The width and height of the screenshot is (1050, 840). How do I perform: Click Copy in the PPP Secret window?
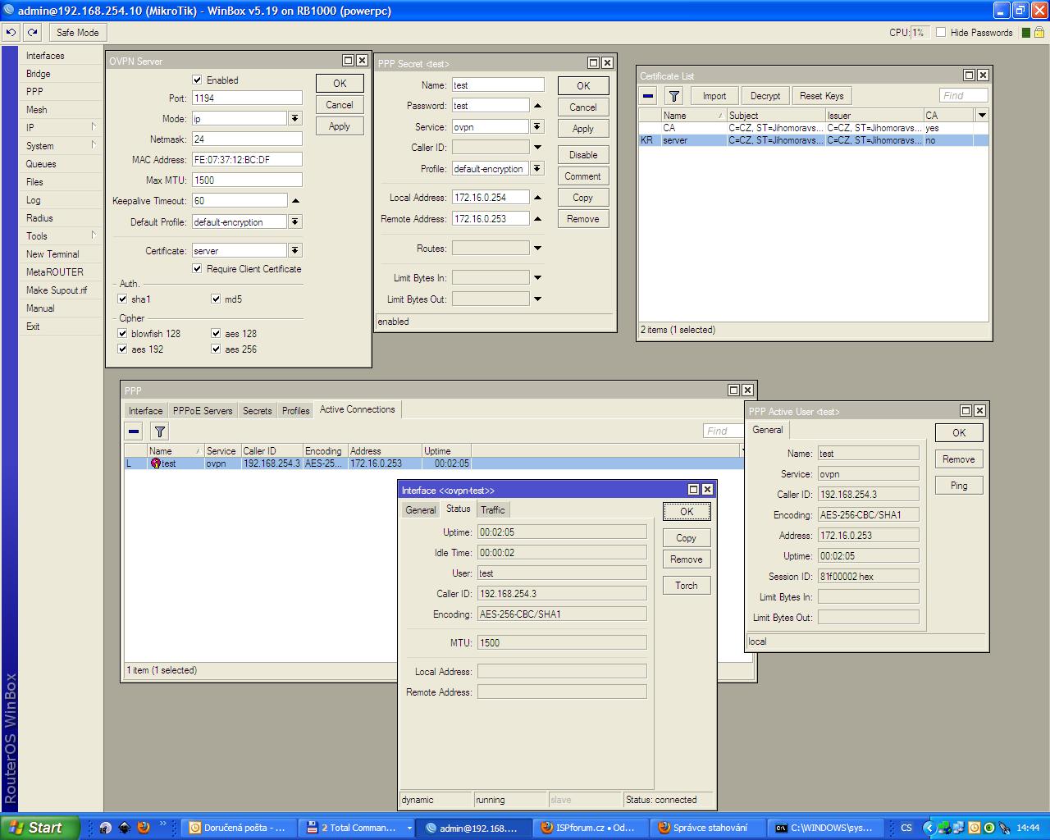583,198
